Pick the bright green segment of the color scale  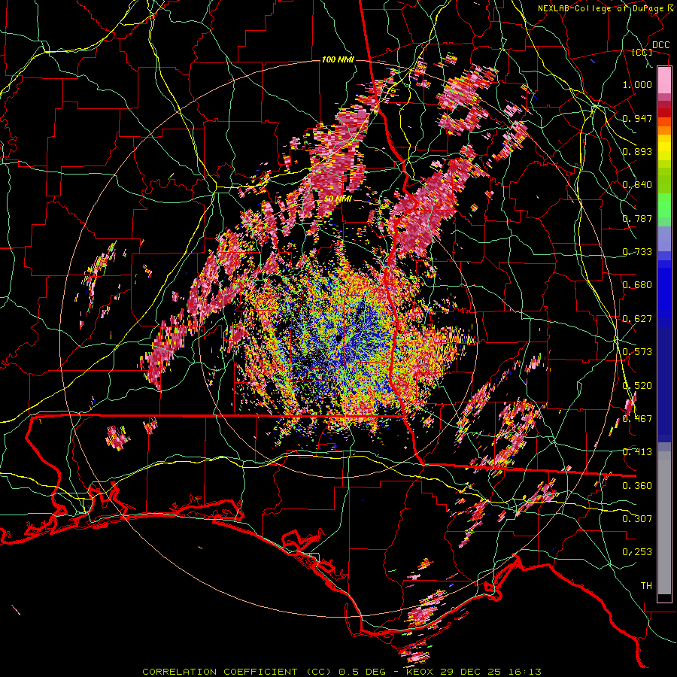[x=664, y=205]
